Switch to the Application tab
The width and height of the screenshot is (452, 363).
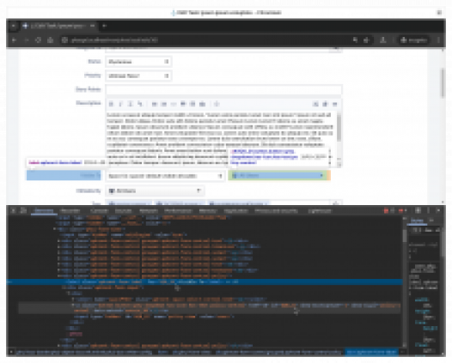click(x=235, y=211)
